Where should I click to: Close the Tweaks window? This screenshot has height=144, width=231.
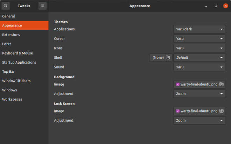coord(225,6)
